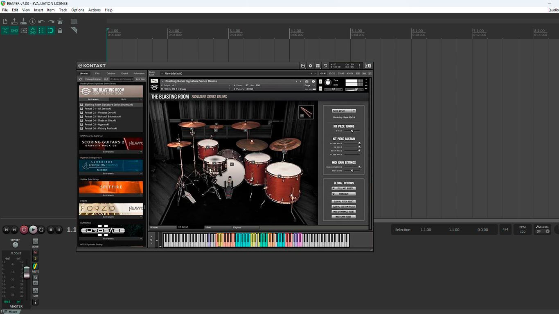Create a new project in REAPER toolbar
Image resolution: width=559 pixels, height=314 pixels.
pos(5,21)
